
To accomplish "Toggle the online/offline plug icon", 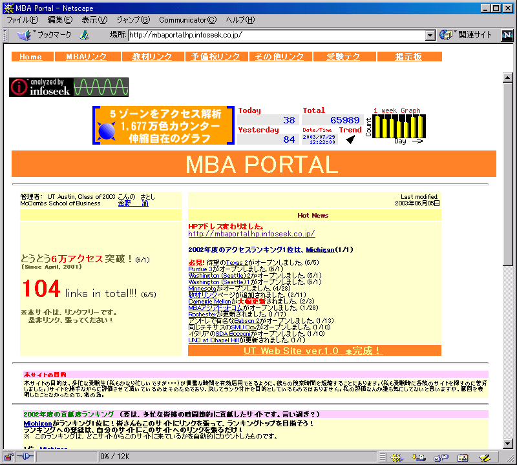I will (25, 457).
